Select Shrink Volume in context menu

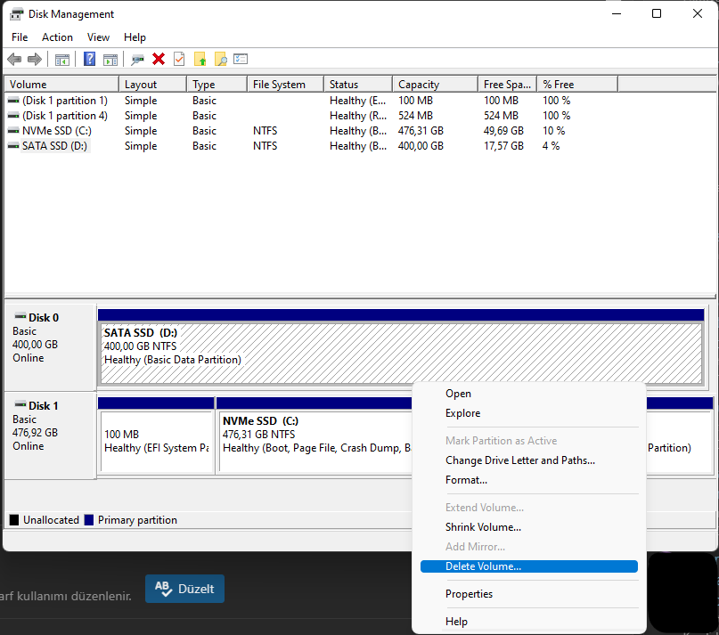click(x=483, y=527)
